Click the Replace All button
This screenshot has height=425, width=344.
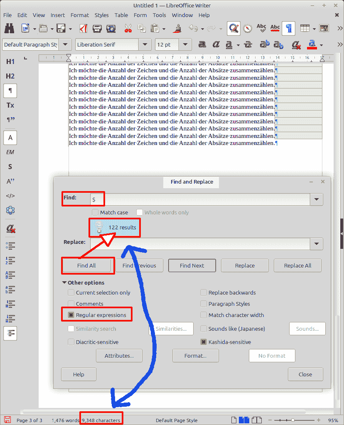click(x=297, y=265)
